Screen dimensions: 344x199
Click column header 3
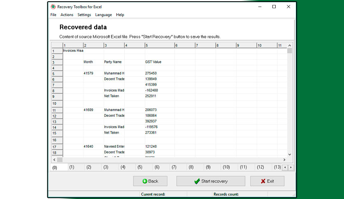(x=114, y=45)
